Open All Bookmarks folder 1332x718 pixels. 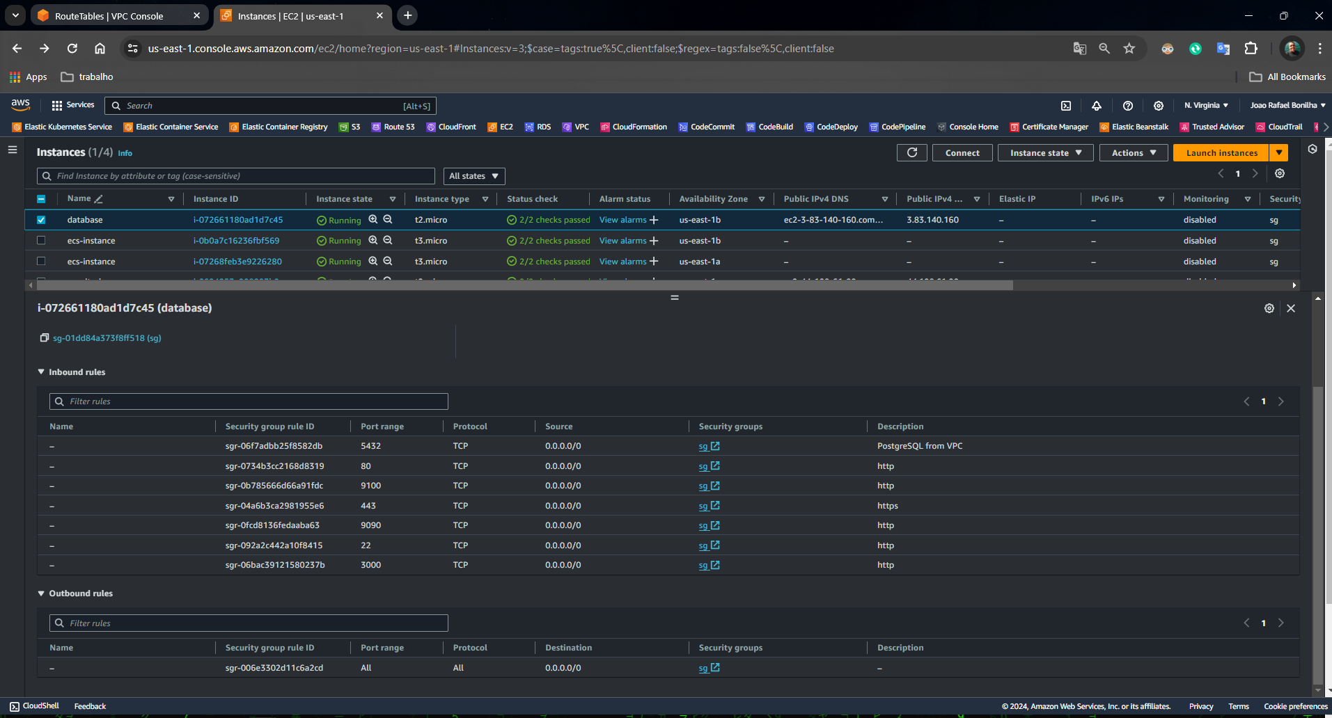click(1287, 77)
